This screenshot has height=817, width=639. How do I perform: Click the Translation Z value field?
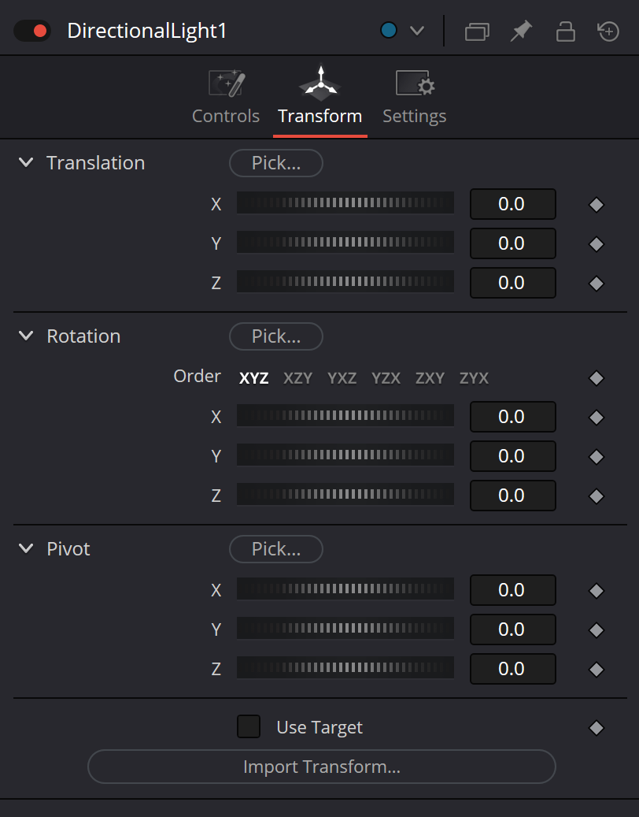point(512,283)
